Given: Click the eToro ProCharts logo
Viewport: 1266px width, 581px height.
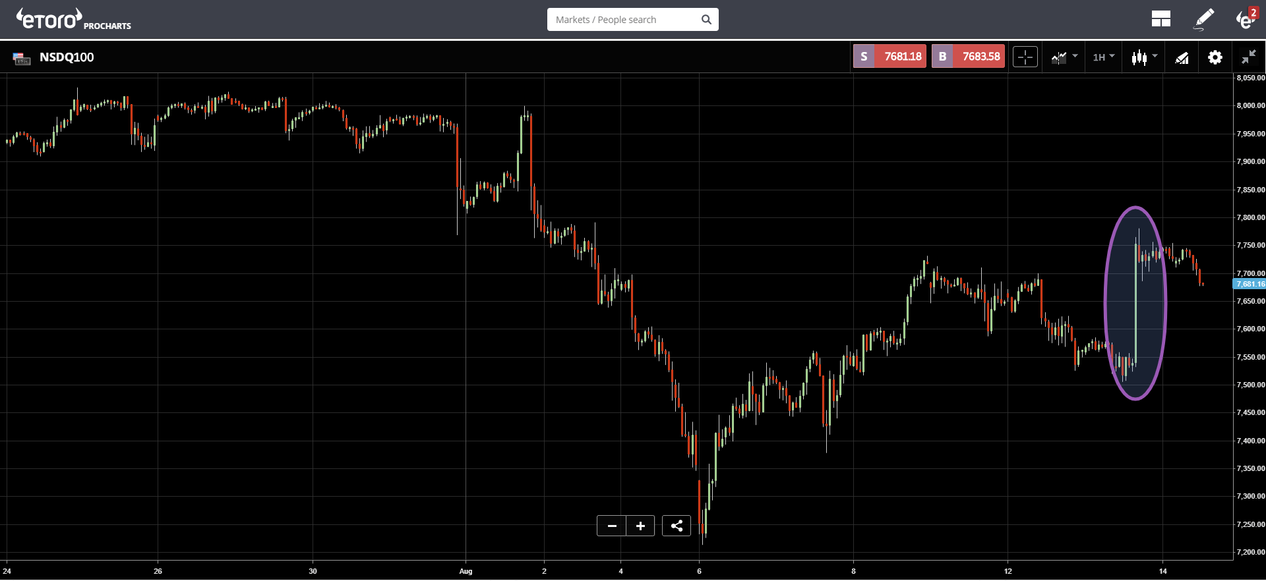Looking at the screenshot, I should [x=74, y=19].
